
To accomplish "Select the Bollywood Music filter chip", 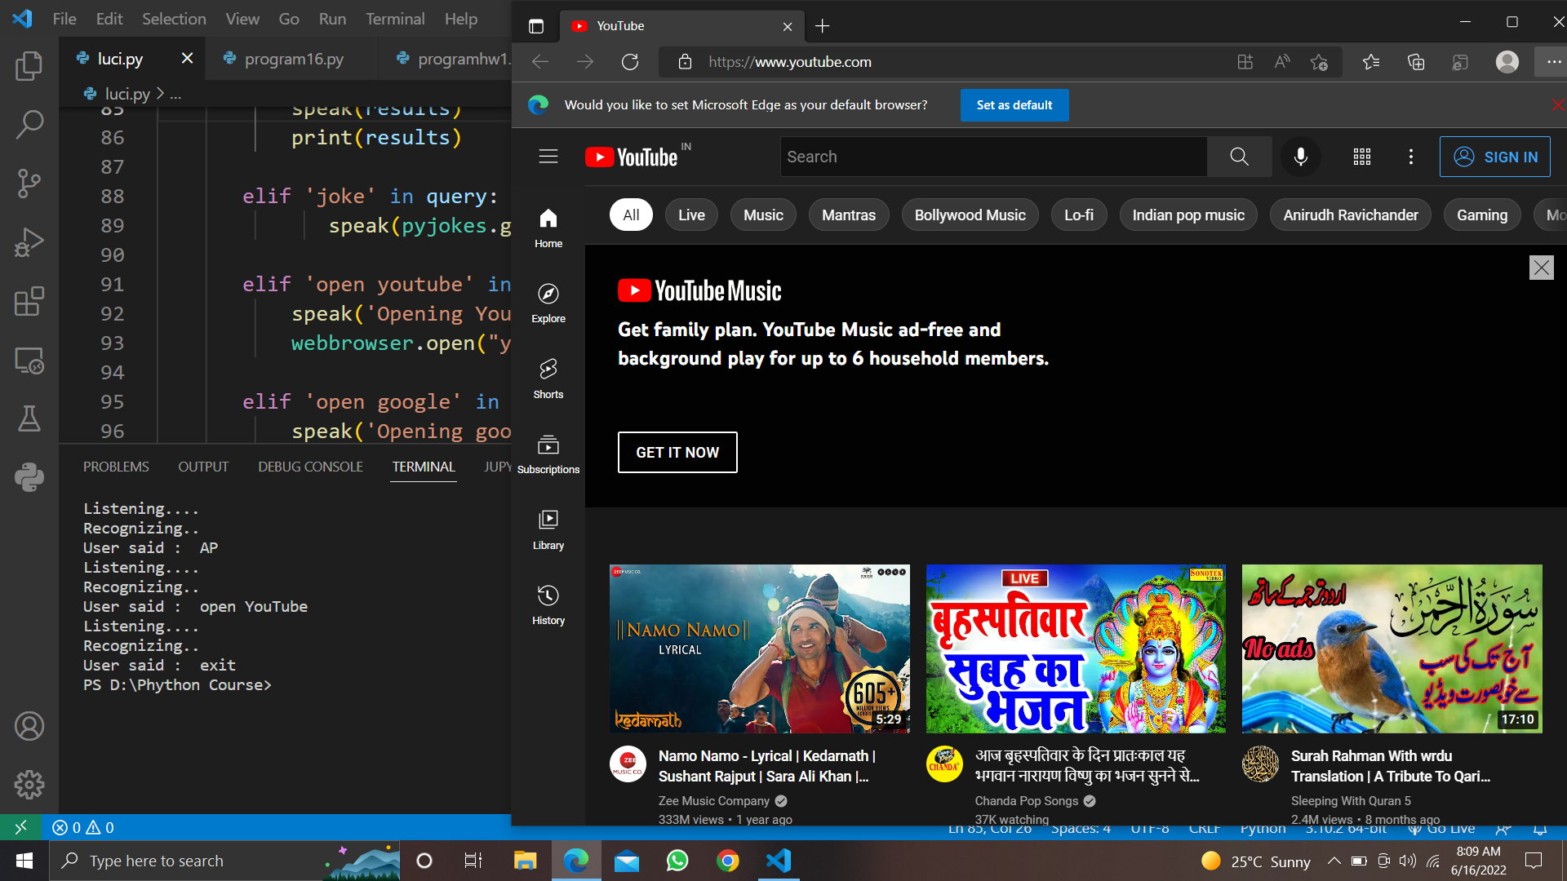I will [x=970, y=215].
